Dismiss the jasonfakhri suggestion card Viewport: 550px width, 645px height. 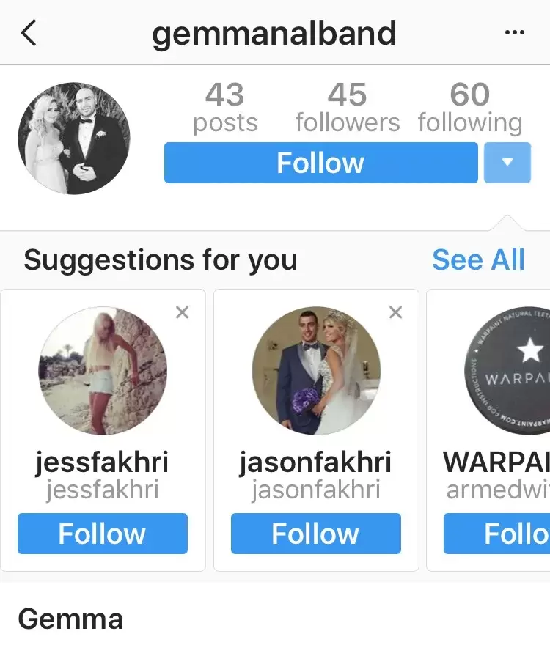pos(395,312)
